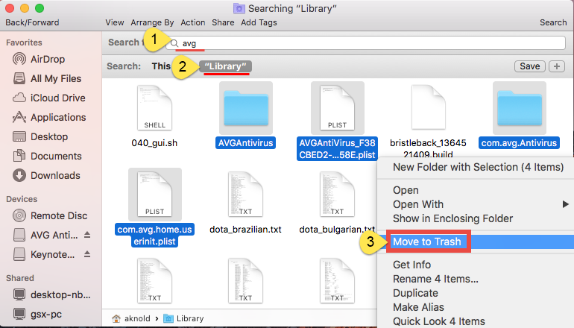
Task: Click the Library folder in path bar
Action: (x=189, y=318)
